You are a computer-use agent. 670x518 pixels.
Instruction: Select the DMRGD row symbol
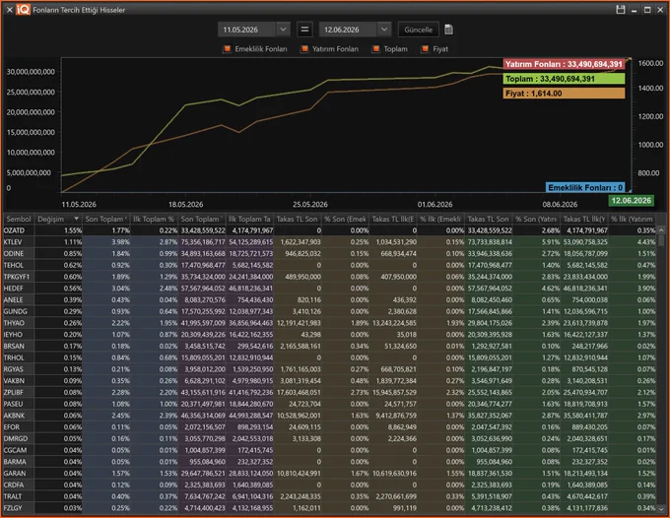[16, 438]
